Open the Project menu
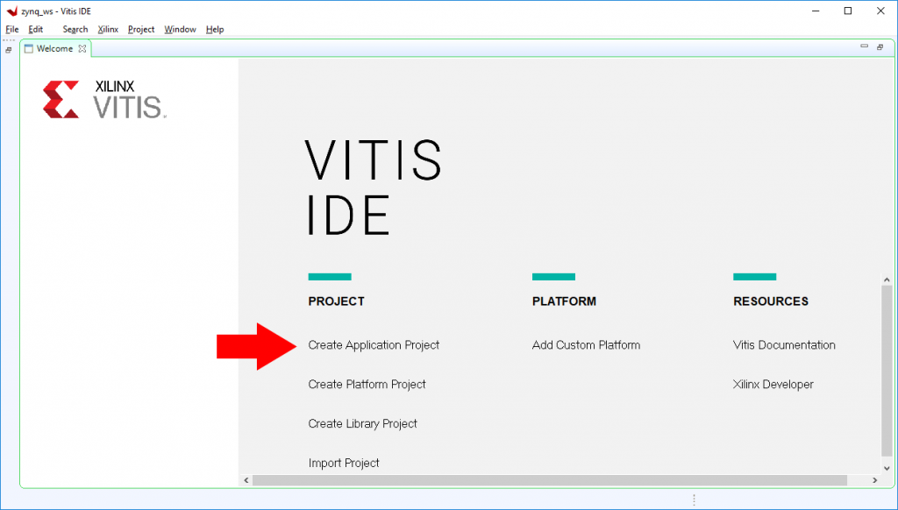 [141, 29]
